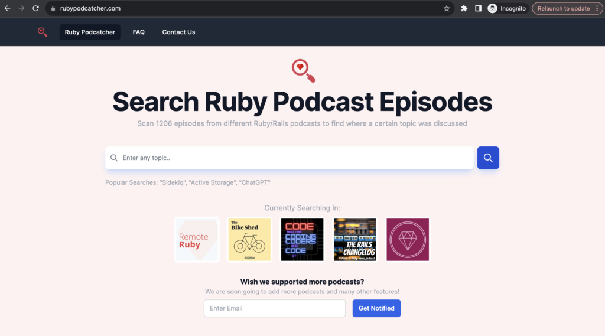
Task: Click the Get Notified button
Action: [x=376, y=308]
